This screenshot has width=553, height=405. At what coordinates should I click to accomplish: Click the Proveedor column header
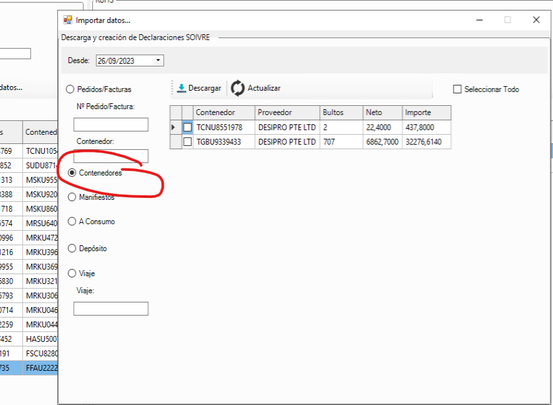[286, 112]
